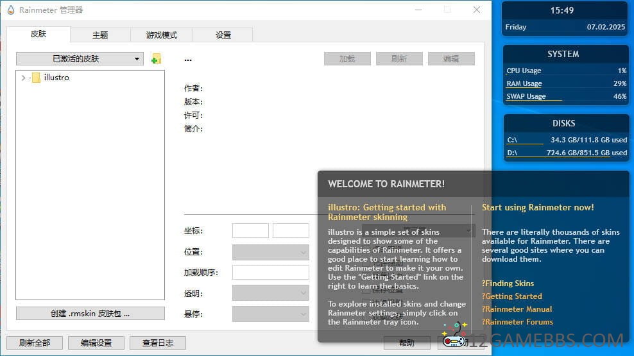Click the 刷新全部 button
The width and height of the screenshot is (634, 356).
point(35,343)
